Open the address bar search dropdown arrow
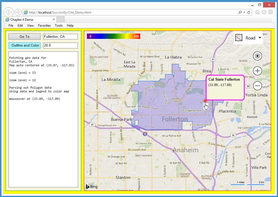This screenshot has height=197, width=278. 244,13
